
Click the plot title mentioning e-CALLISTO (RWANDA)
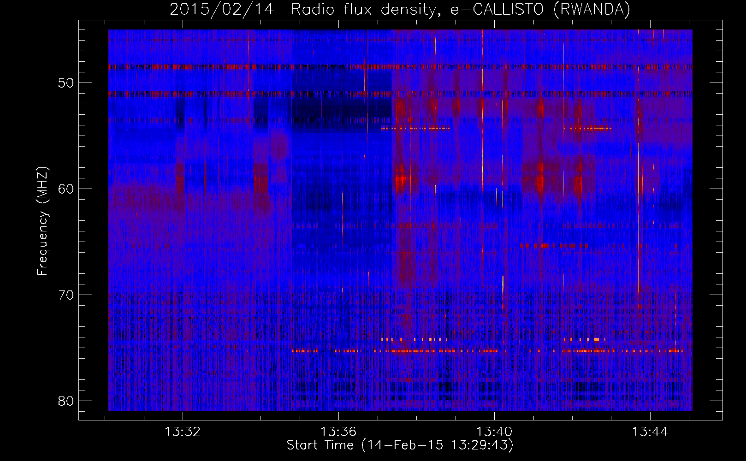[400, 9]
